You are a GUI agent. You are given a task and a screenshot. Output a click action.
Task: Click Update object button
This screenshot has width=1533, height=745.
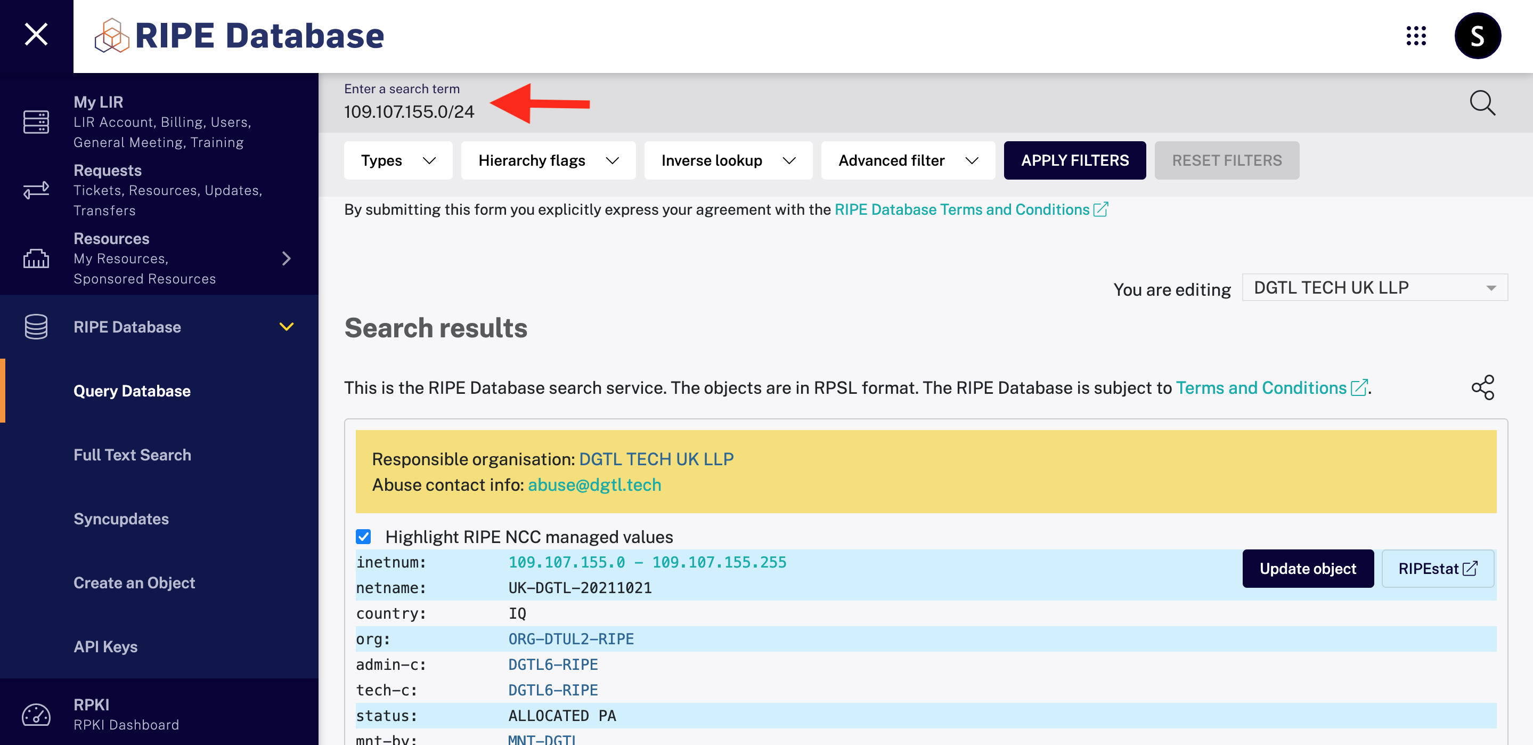tap(1308, 569)
